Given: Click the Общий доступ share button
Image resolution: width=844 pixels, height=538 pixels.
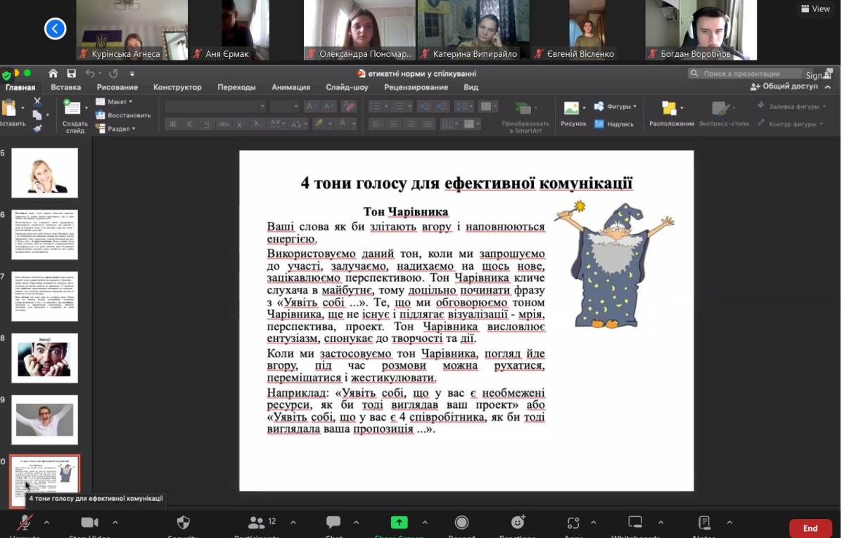Looking at the screenshot, I should [x=784, y=87].
